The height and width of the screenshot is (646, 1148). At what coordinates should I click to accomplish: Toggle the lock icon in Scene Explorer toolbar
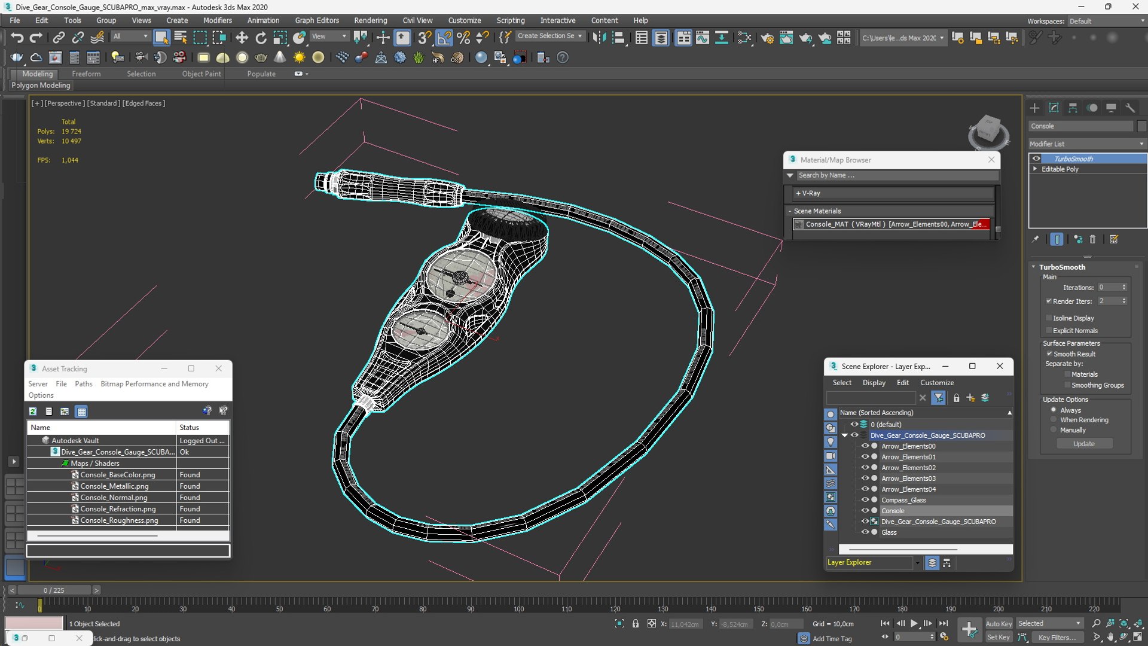(956, 398)
